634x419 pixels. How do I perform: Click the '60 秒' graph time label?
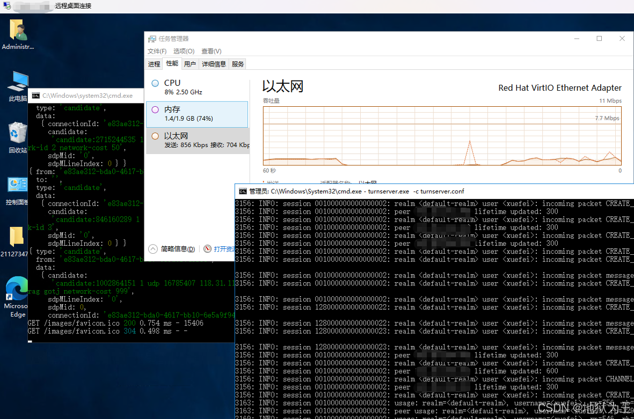point(269,171)
